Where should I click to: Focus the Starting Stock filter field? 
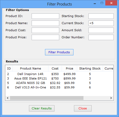[x=101, y=16]
